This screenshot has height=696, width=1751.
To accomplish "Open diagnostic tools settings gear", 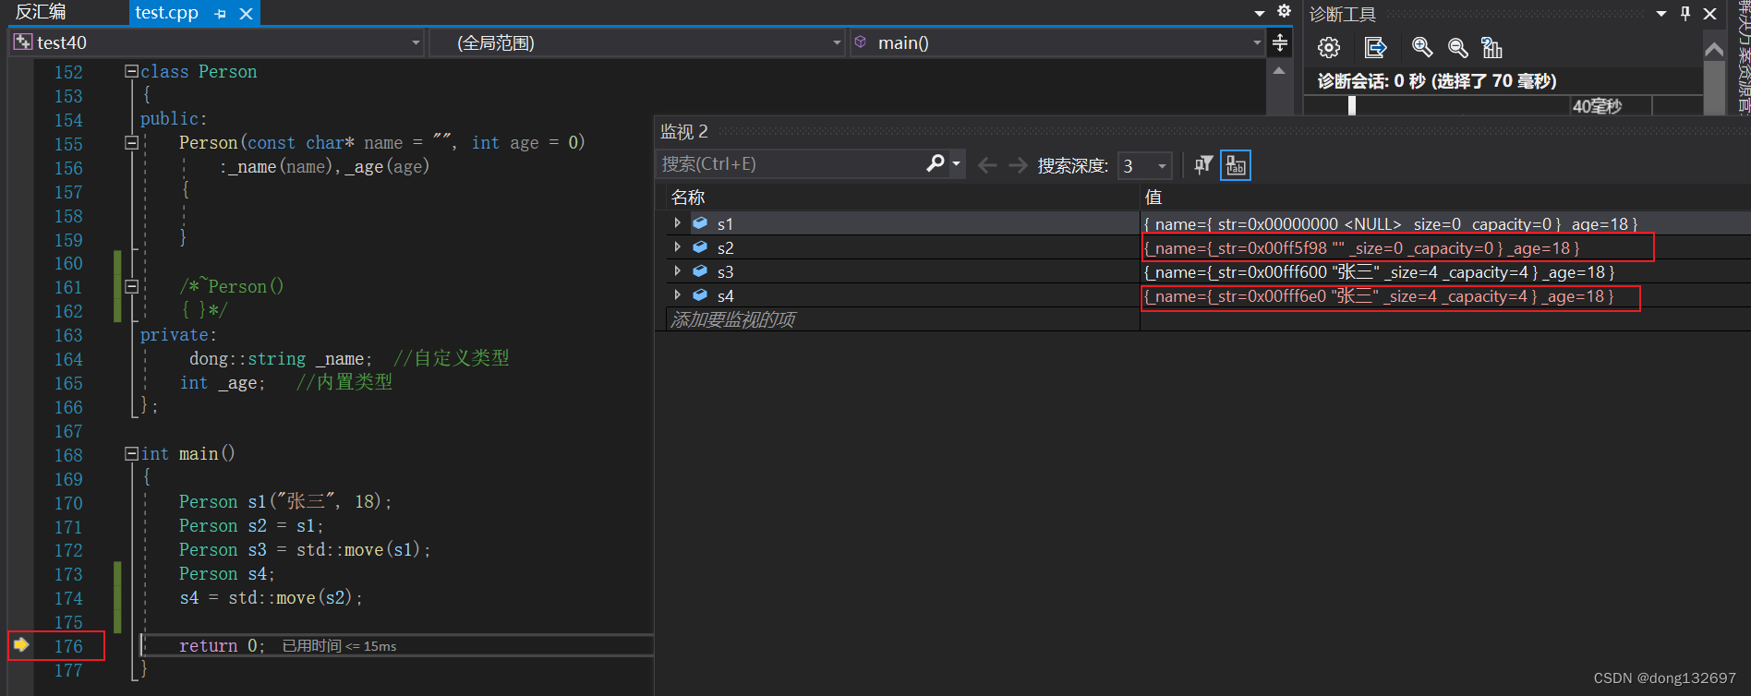I will pyautogui.click(x=1329, y=48).
